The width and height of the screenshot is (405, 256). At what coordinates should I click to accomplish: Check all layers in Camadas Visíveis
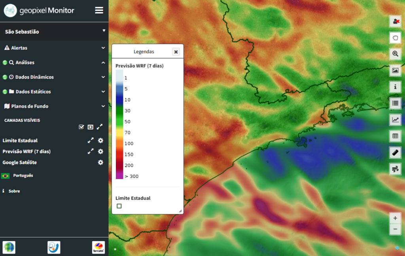pyautogui.click(x=81, y=127)
